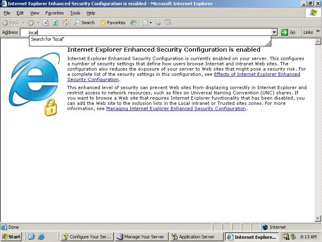Click the second system tray network icon
The image size is (322, 242).
pyautogui.click(x=293, y=237)
